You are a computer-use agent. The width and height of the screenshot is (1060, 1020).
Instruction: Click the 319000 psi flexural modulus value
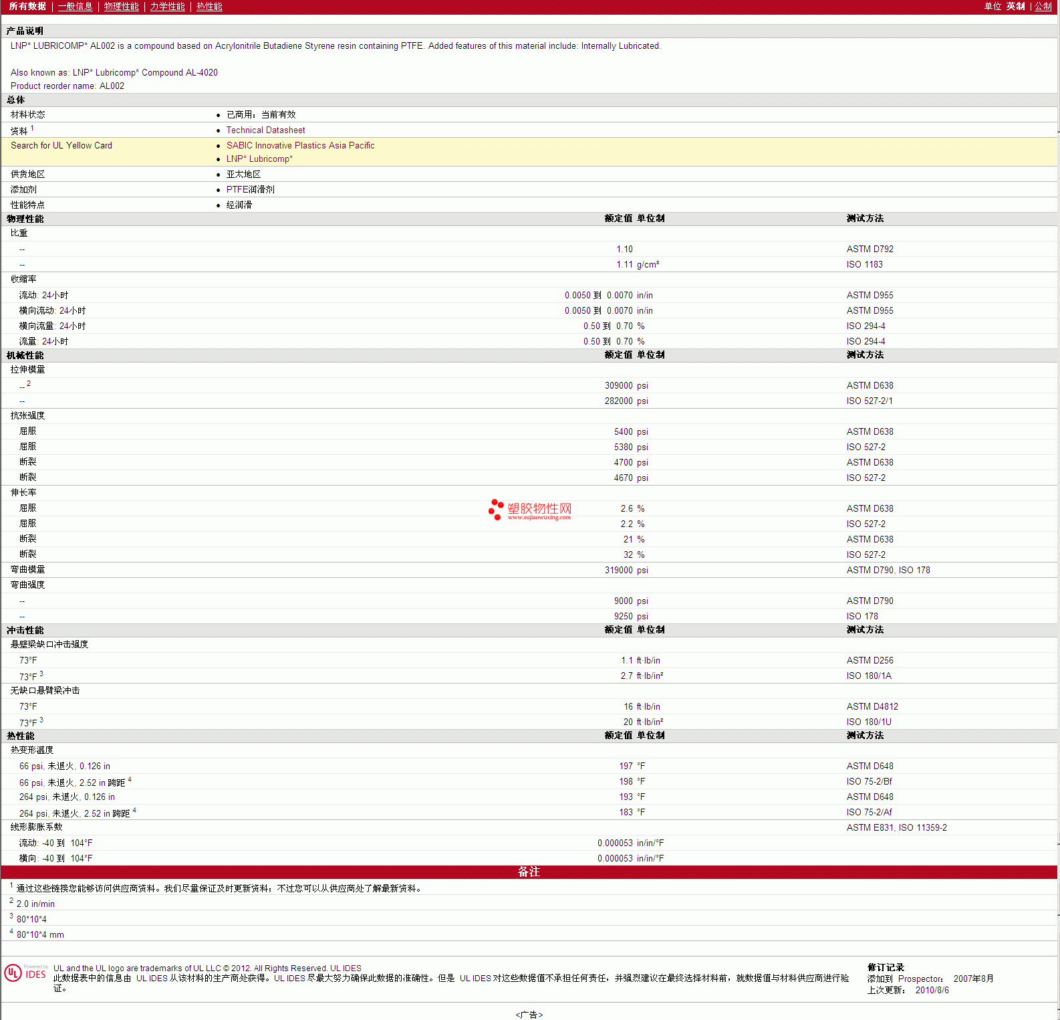[626, 571]
